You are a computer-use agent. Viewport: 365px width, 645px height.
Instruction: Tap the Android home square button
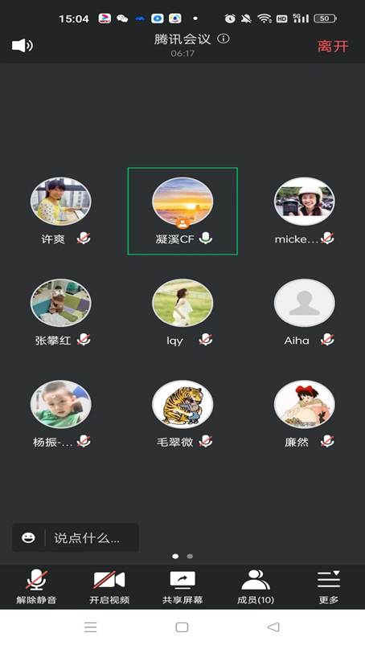(182, 627)
